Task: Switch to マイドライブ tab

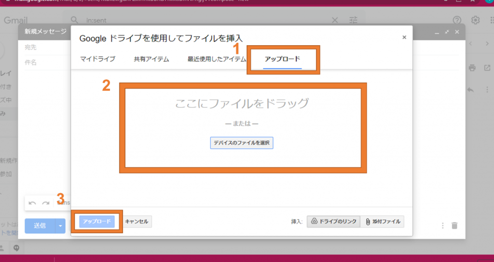Action: 97,59
